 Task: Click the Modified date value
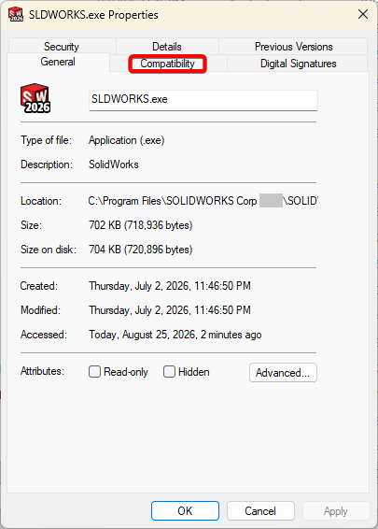[170, 310]
